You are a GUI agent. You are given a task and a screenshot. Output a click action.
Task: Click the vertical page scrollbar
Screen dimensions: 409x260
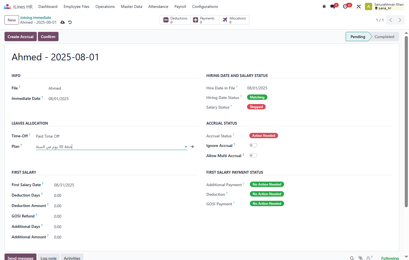click(406, 121)
